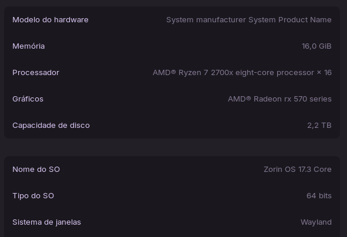This screenshot has height=237, width=347.
Task: Select the AMD Ryzen 7 2700x processor text
Action: (x=233, y=73)
